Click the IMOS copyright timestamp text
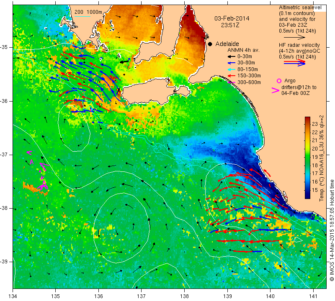Viewport: 335px width, 301px height. 332,231
